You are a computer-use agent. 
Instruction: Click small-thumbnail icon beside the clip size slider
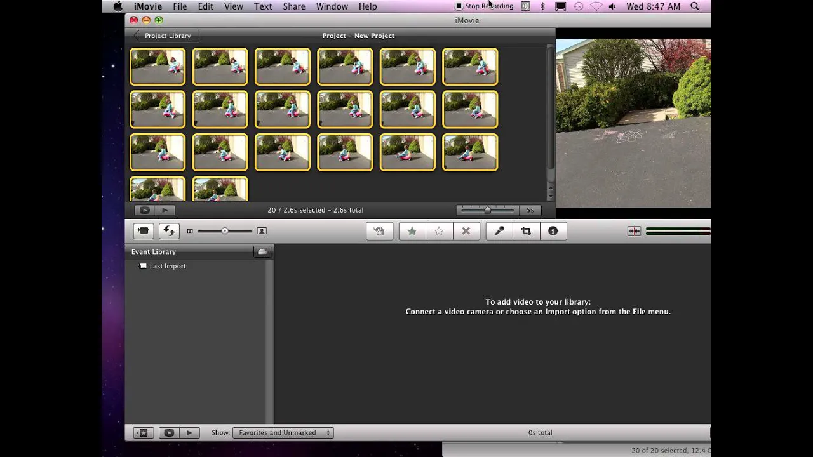pyautogui.click(x=190, y=231)
